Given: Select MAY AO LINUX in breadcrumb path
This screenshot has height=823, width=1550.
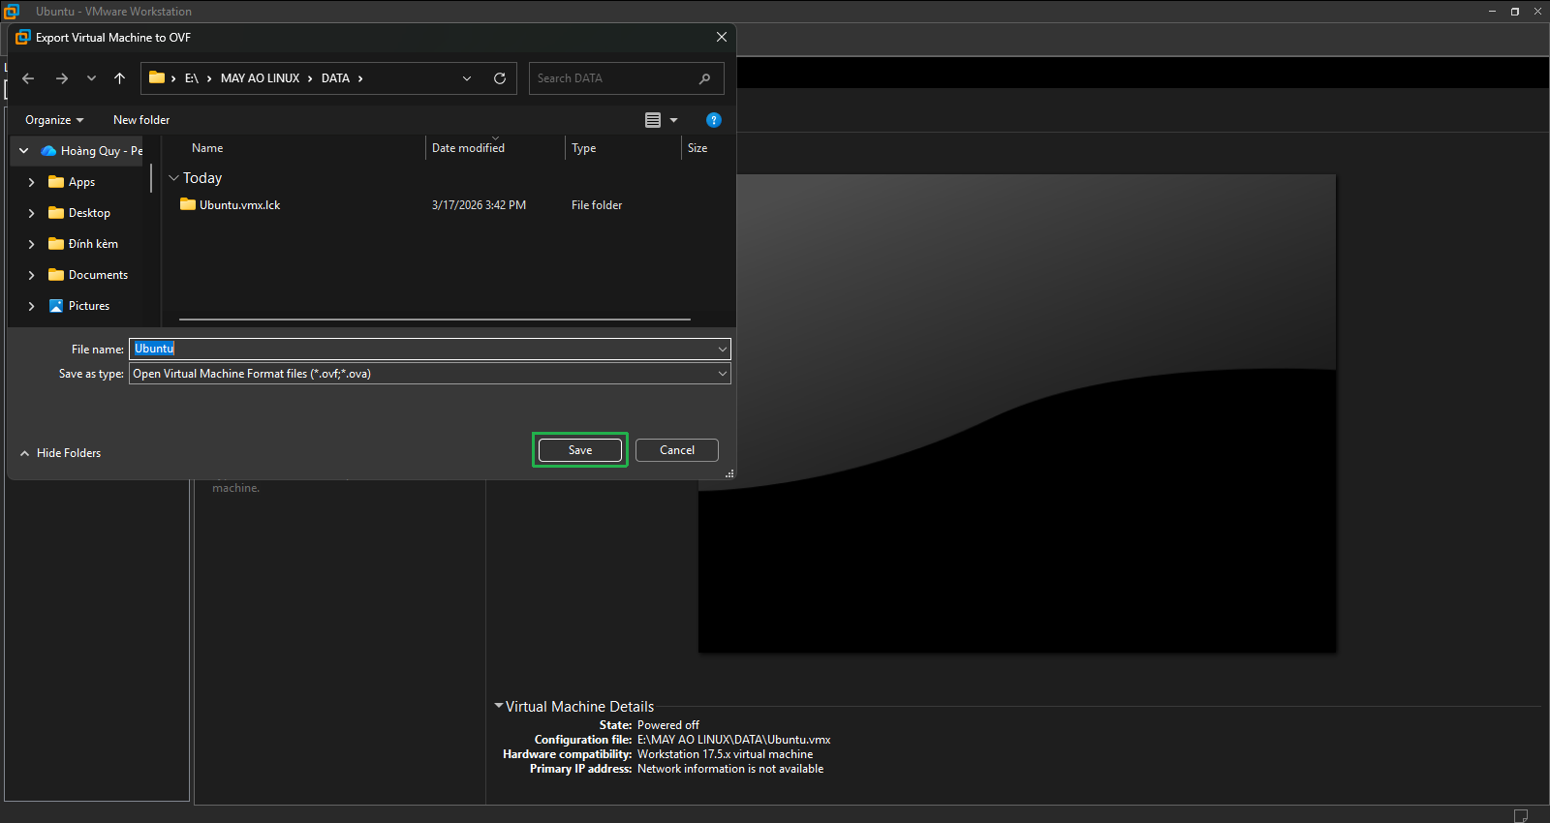Looking at the screenshot, I should pyautogui.click(x=260, y=78).
